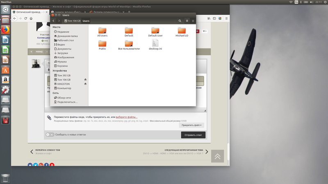Open the Michael LO folder
The image size is (328, 184).
point(182,32)
